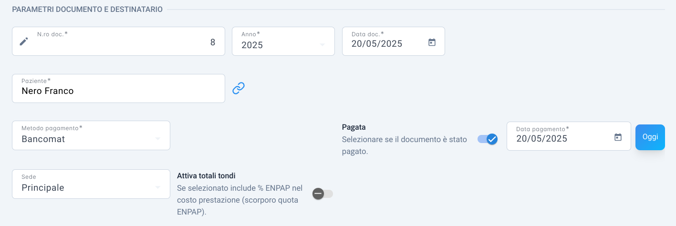Viewport: 676px width, 226px height.
Task: Click the arrow in the Sede Principale field
Action: (157, 188)
